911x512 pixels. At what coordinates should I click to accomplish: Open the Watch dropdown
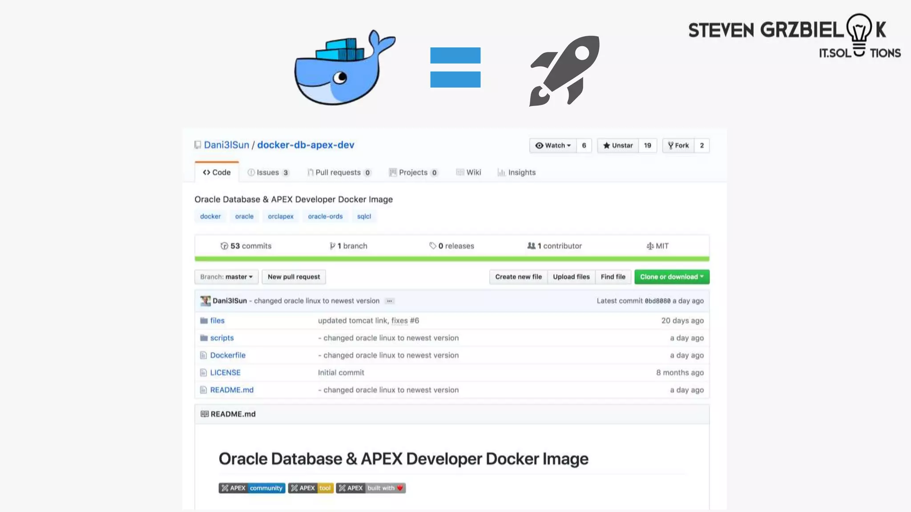[553, 145]
